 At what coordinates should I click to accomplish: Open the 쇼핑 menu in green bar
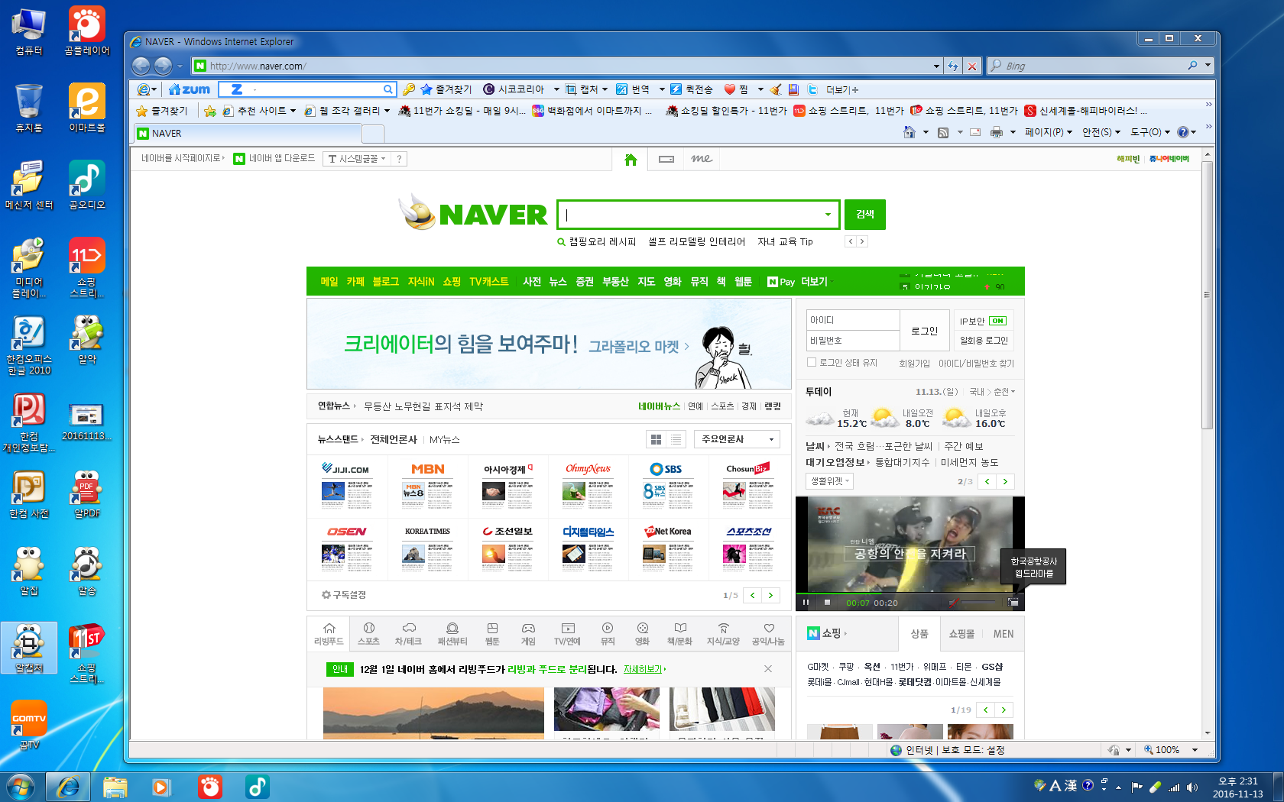[451, 282]
